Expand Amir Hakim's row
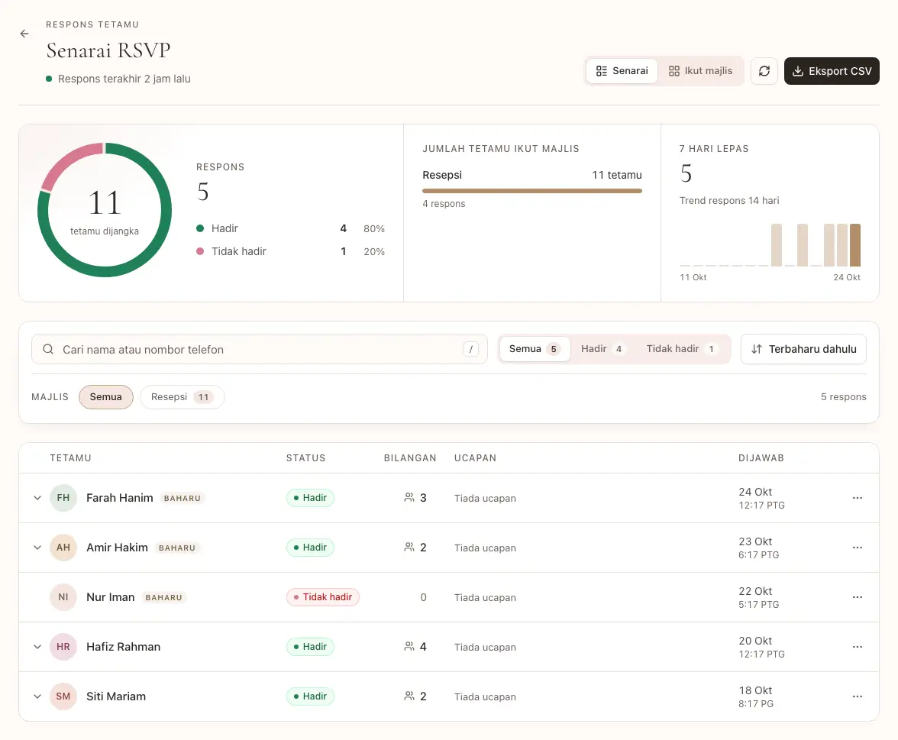The width and height of the screenshot is (898, 740). (x=37, y=548)
